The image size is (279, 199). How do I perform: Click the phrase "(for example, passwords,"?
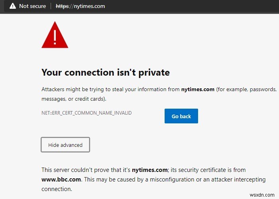pos(246,90)
